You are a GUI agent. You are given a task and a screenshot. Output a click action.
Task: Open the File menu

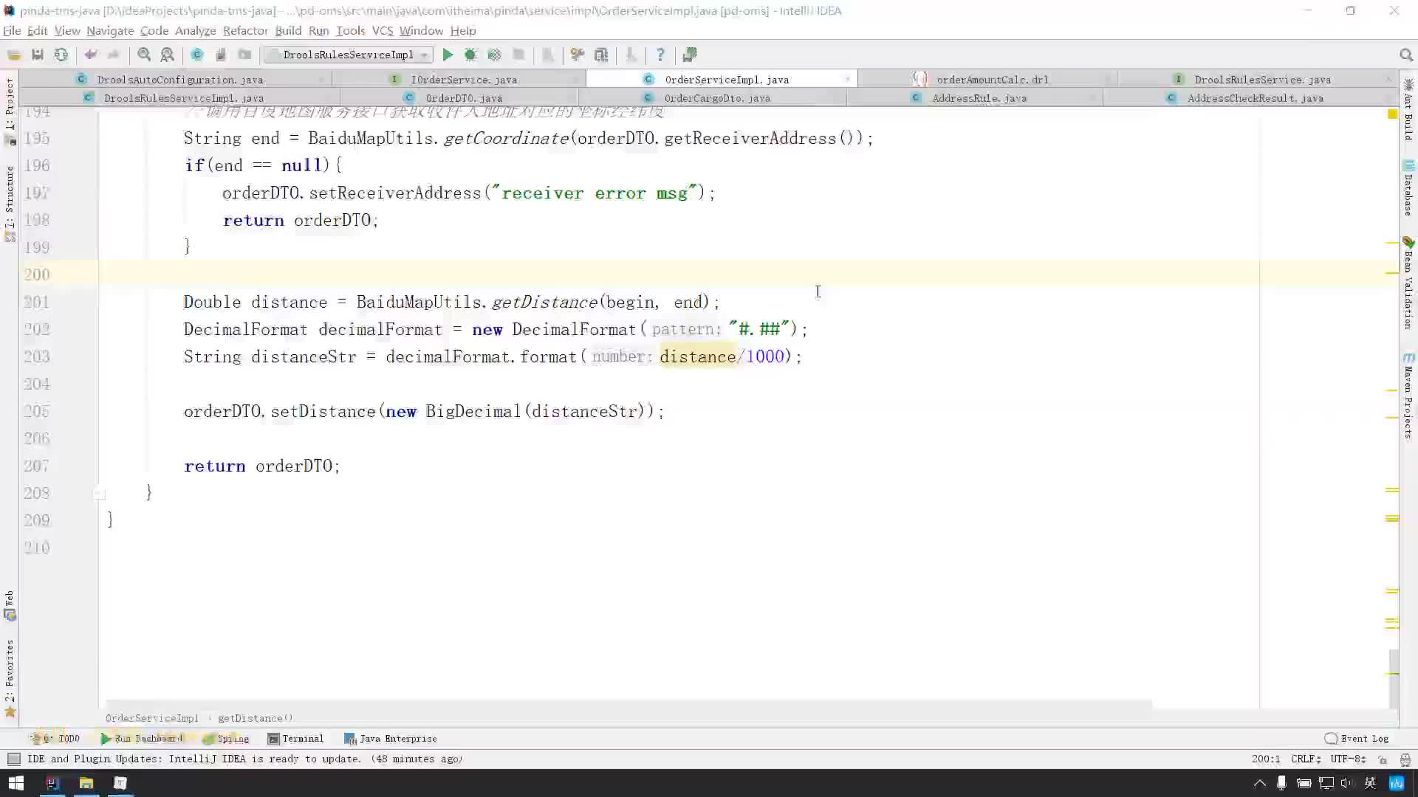12,30
